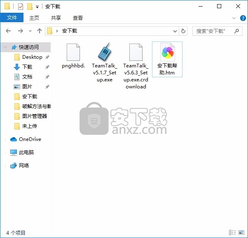
Task: Click the pin icon next to 图片
Action: (x=47, y=87)
